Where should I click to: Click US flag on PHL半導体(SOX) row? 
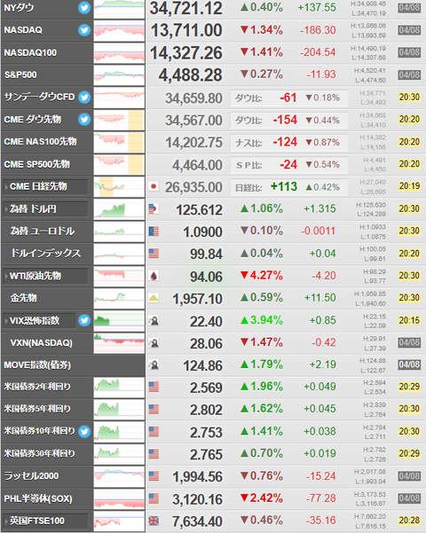point(154,498)
